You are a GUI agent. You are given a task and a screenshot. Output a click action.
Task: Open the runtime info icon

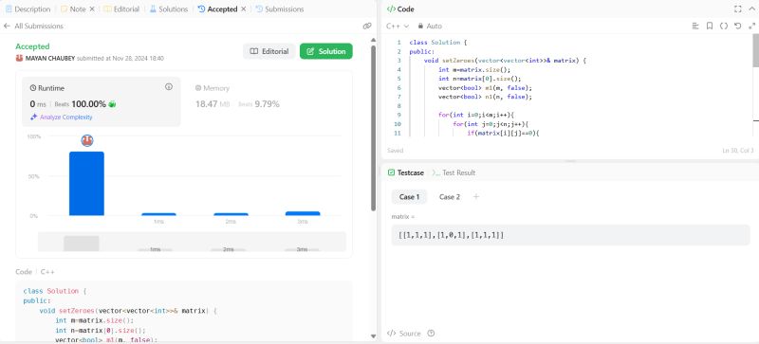pyautogui.click(x=169, y=87)
